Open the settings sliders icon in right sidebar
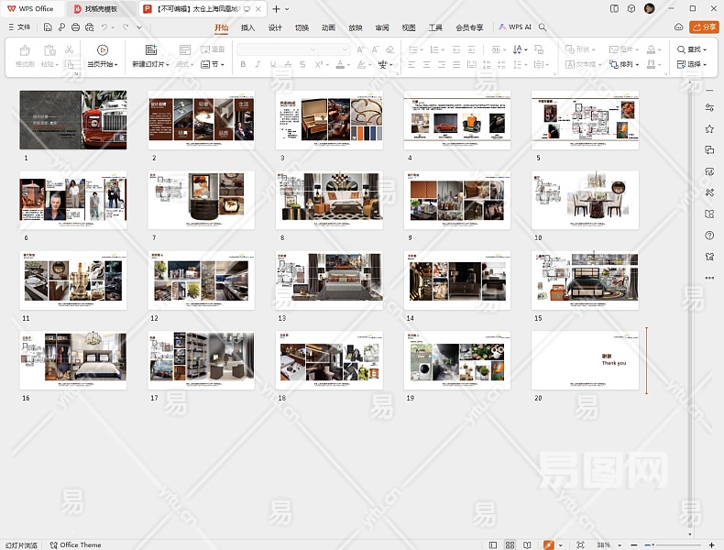Image resolution: width=724 pixels, height=550 pixels. tap(709, 107)
